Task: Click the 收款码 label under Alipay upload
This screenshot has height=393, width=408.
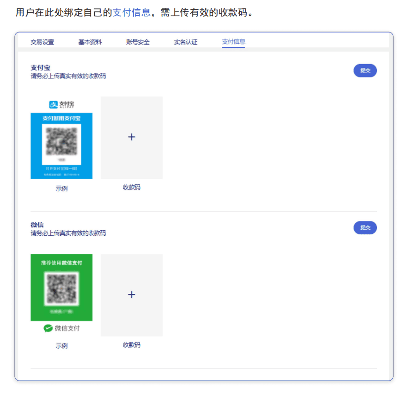Action: [x=132, y=187]
